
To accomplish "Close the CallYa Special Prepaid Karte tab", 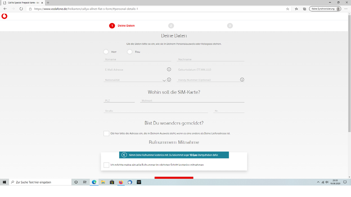I will [x=42, y=3].
